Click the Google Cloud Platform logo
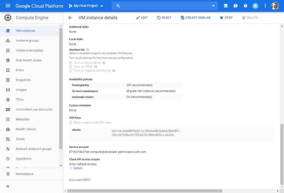Viewport: 284px width, 193px height. [39, 6]
